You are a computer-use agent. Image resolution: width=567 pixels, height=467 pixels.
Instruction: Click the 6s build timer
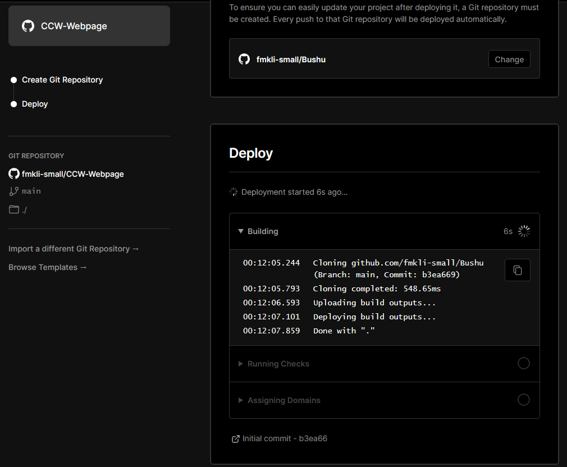[x=507, y=231]
